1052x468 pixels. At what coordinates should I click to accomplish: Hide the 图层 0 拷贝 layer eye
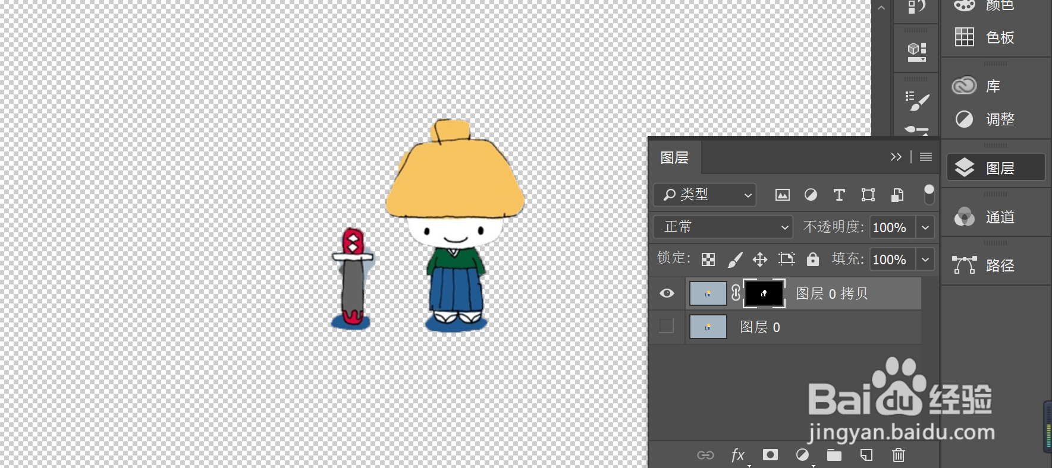(x=667, y=293)
